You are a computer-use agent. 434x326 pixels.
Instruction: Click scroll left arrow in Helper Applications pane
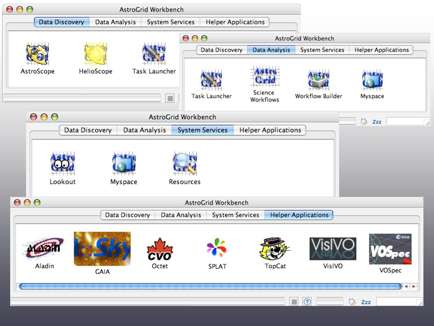coord(406,286)
